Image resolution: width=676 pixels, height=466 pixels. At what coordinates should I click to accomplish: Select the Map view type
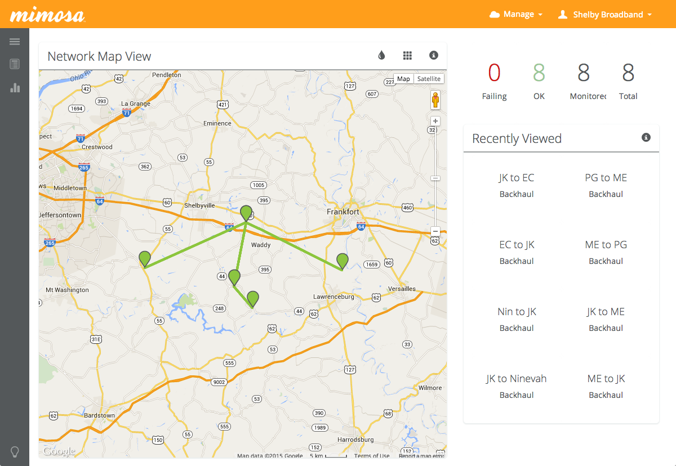pos(403,79)
